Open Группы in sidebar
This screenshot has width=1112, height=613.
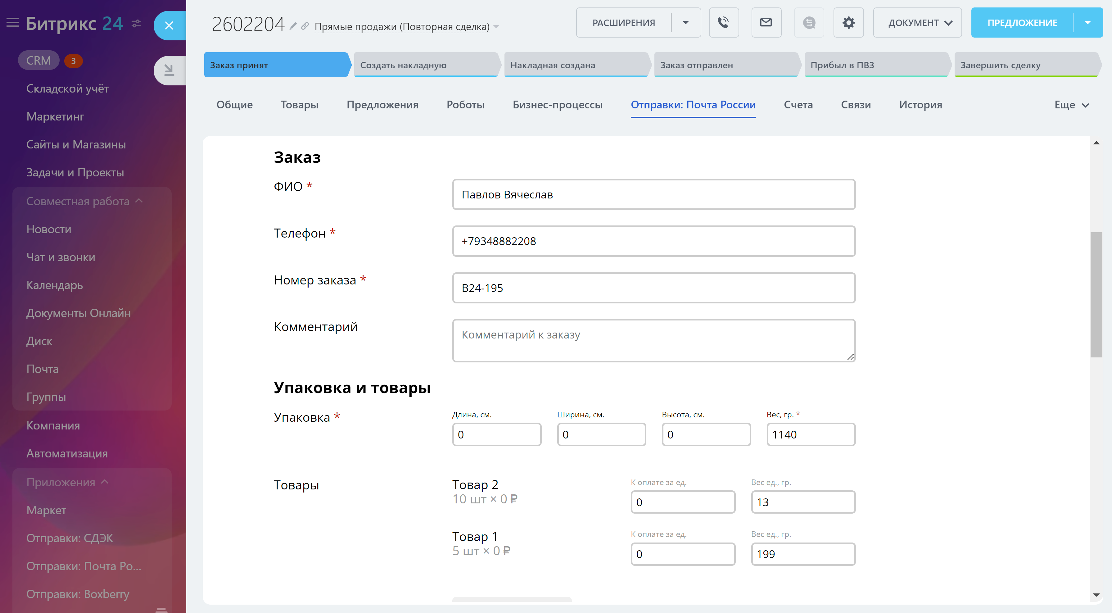46,397
